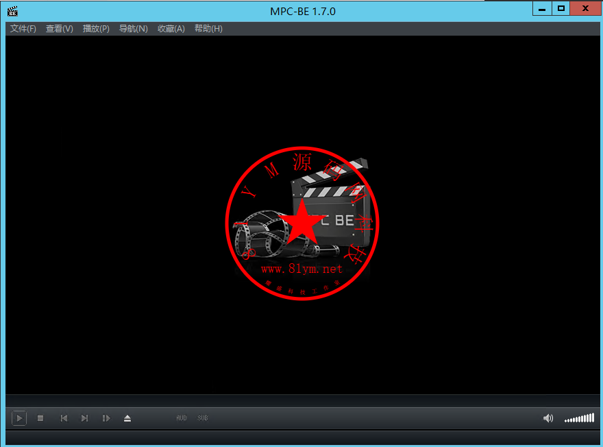Click the Stop playback button

(x=40, y=418)
